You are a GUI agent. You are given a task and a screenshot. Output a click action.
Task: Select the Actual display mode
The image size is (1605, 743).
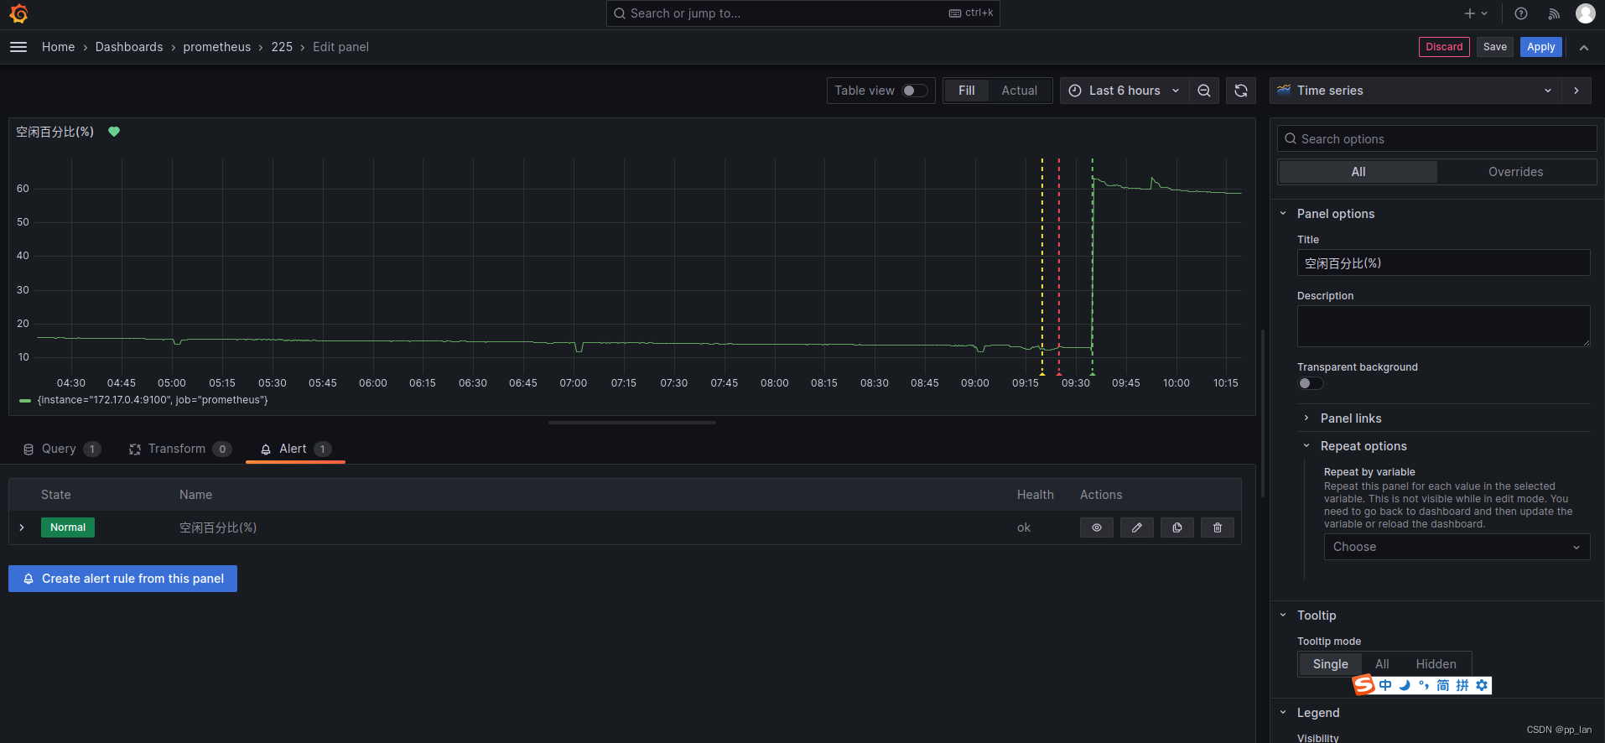tap(1020, 91)
